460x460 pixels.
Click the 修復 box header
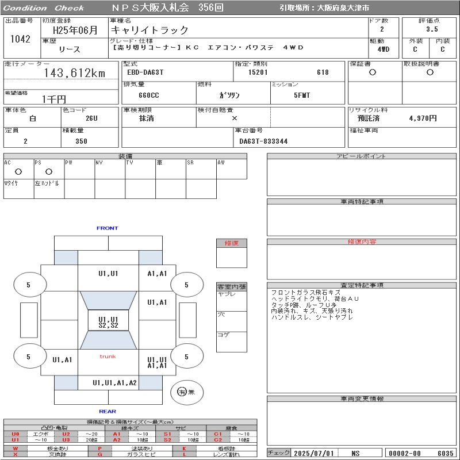[x=232, y=243]
